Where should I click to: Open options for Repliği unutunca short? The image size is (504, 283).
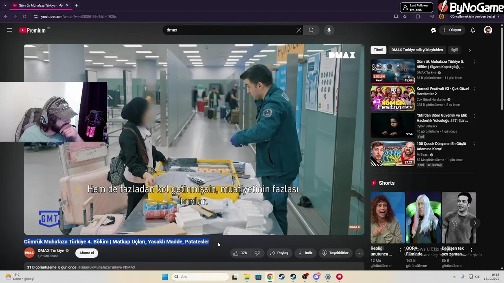pyautogui.click(x=400, y=250)
